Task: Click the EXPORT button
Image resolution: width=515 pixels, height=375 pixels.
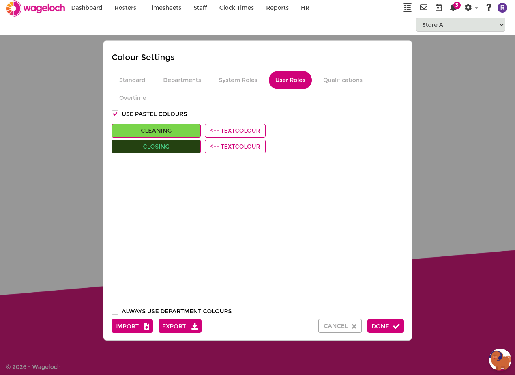Action: pyautogui.click(x=180, y=326)
